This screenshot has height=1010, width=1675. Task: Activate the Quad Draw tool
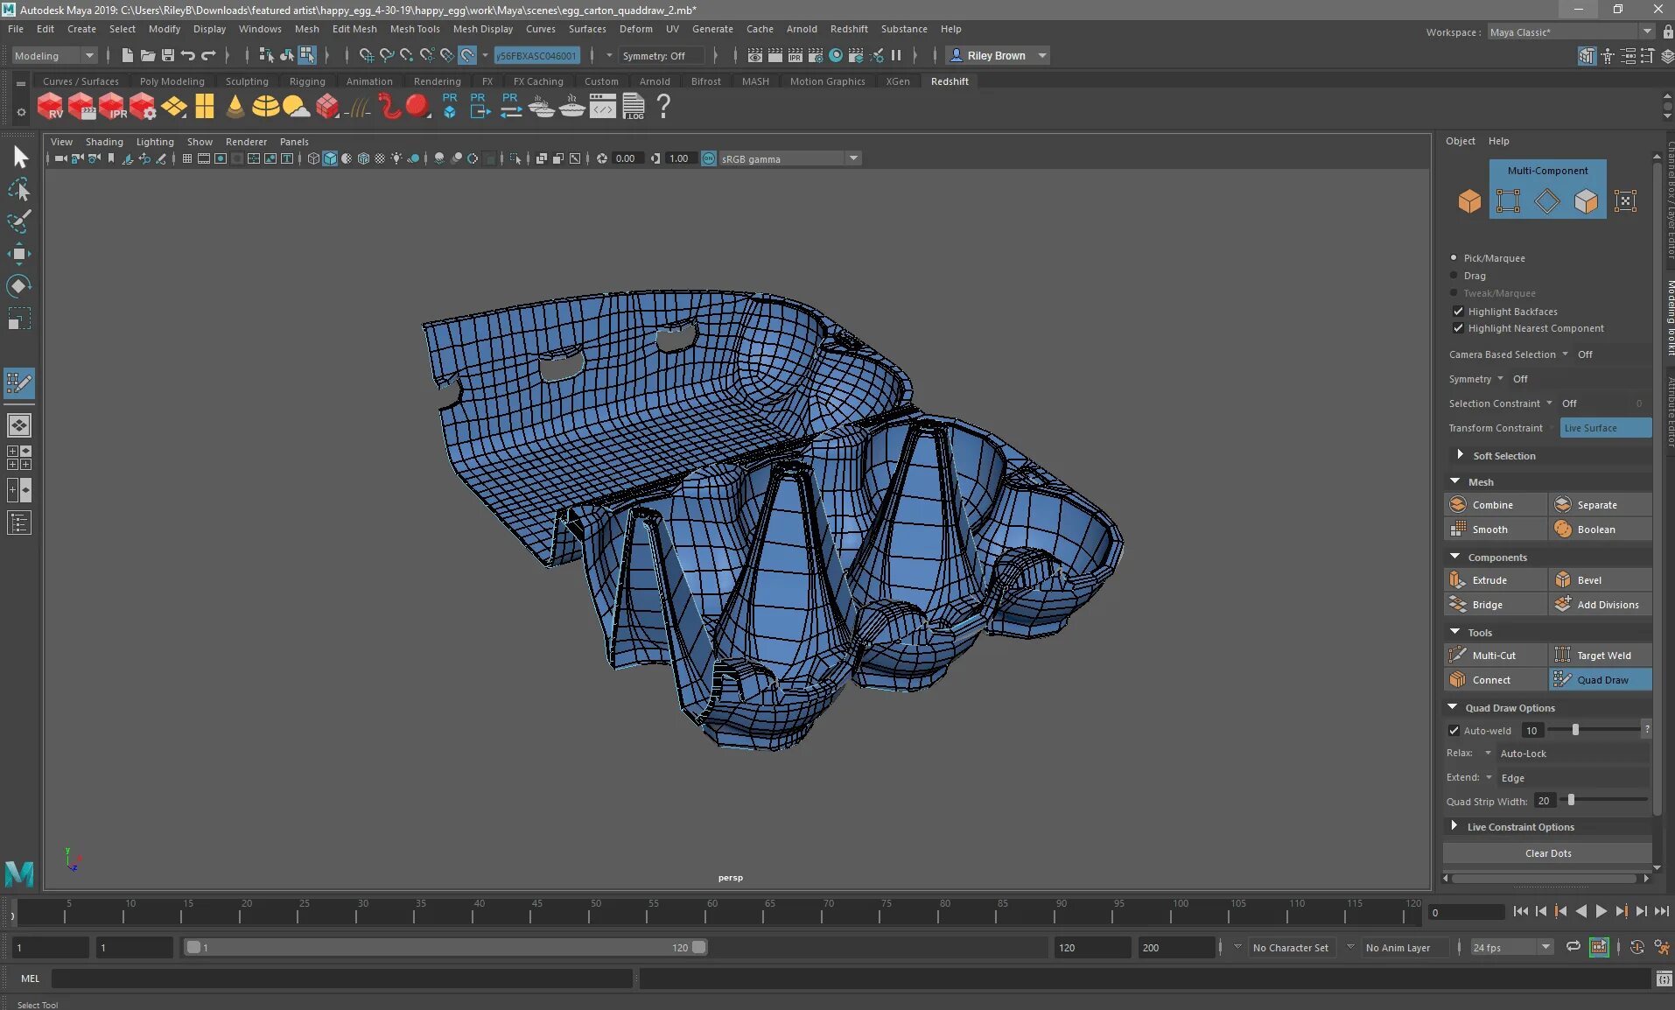pos(1601,680)
